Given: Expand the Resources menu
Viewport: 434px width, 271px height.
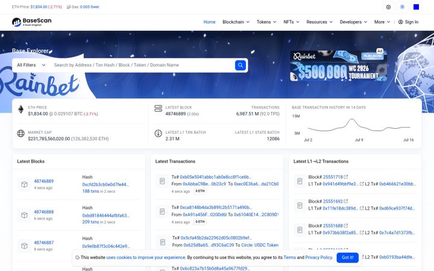Looking at the screenshot, I should click(319, 22).
